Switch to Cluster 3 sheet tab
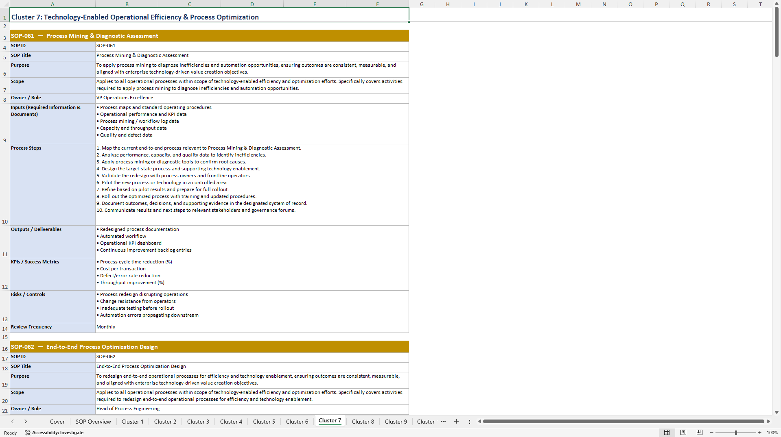The height and width of the screenshot is (437, 781). [x=198, y=422]
